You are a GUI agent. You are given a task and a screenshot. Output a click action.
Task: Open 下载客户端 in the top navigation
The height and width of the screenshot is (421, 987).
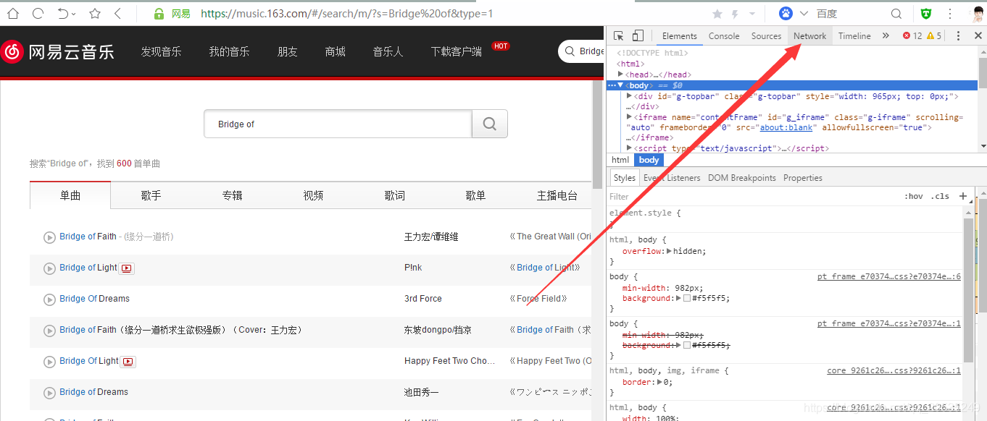click(456, 51)
